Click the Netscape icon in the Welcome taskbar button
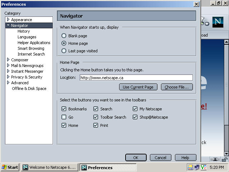Viewport: 229px width, 172px height. 25,167
